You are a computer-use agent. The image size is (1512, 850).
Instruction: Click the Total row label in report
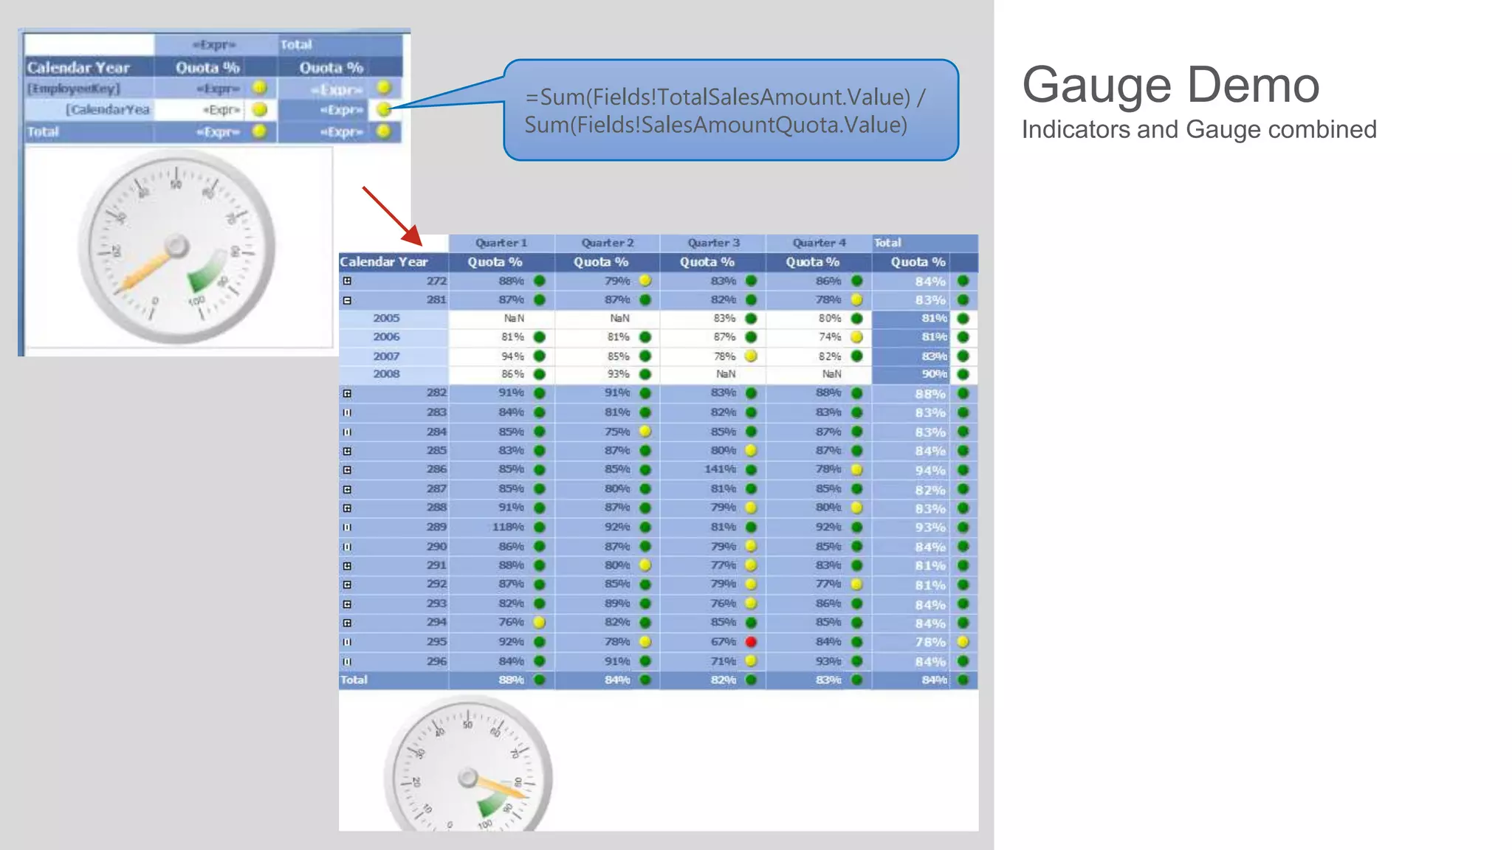pyautogui.click(x=354, y=680)
